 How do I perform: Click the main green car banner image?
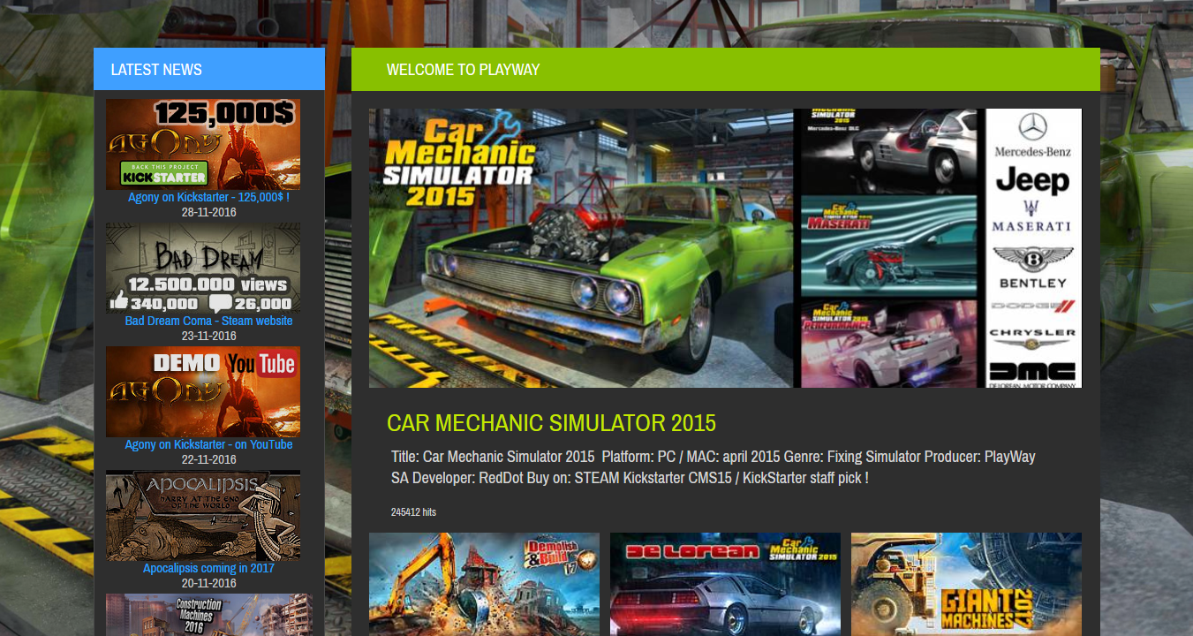(580, 248)
